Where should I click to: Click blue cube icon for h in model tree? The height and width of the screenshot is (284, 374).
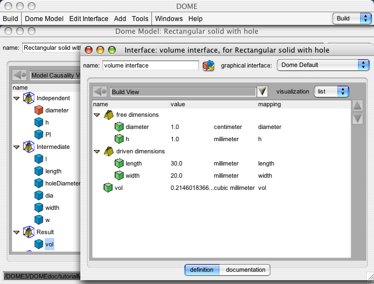tap(39, 122)
